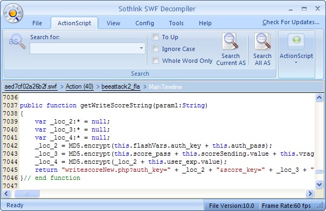Click the scroll up arrow in code pane
The width and height of the screenshot is (326, 211).
pyautogui.click(x=319, y=97)
